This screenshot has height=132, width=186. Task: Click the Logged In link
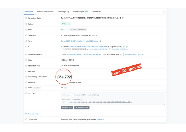(100, 119)
